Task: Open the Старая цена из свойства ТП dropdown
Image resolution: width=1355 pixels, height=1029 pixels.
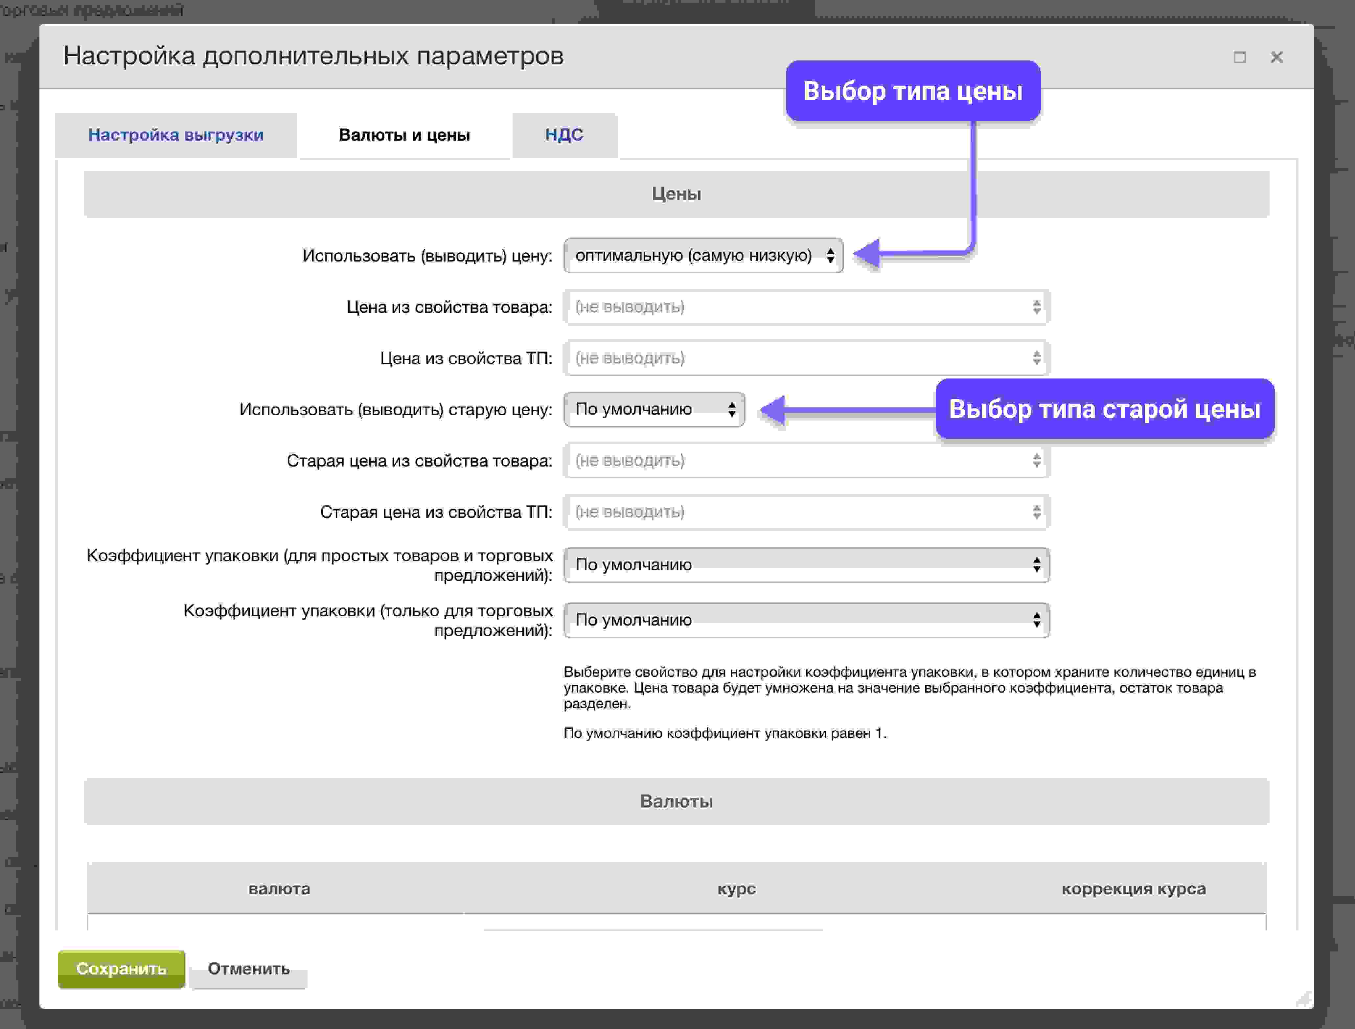Action: [806, 512]
